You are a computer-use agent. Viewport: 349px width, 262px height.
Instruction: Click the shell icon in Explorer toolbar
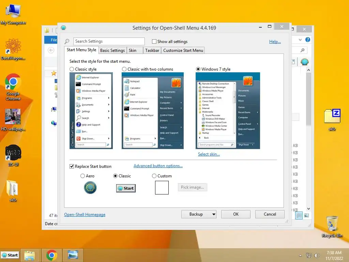pos(304,62)
